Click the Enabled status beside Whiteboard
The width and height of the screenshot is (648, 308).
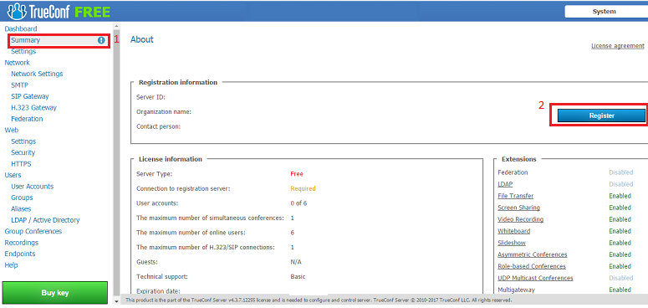620,231
